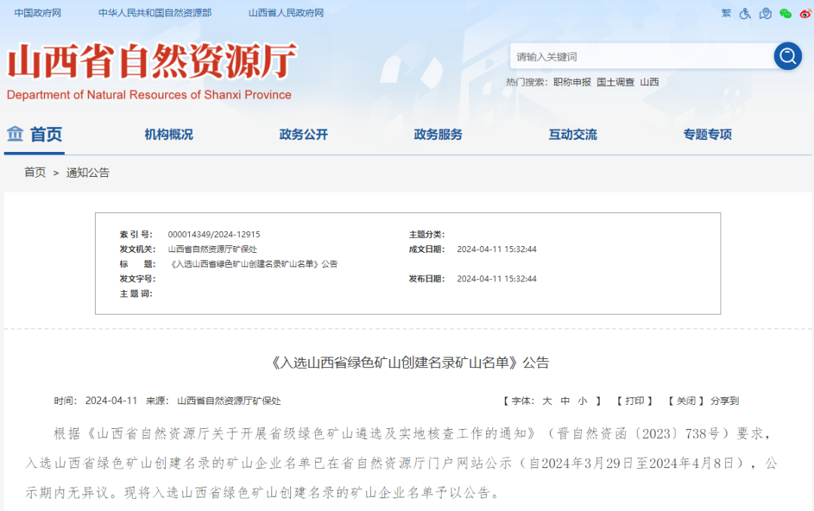Click the 首页 building icon

coord(15,134)
